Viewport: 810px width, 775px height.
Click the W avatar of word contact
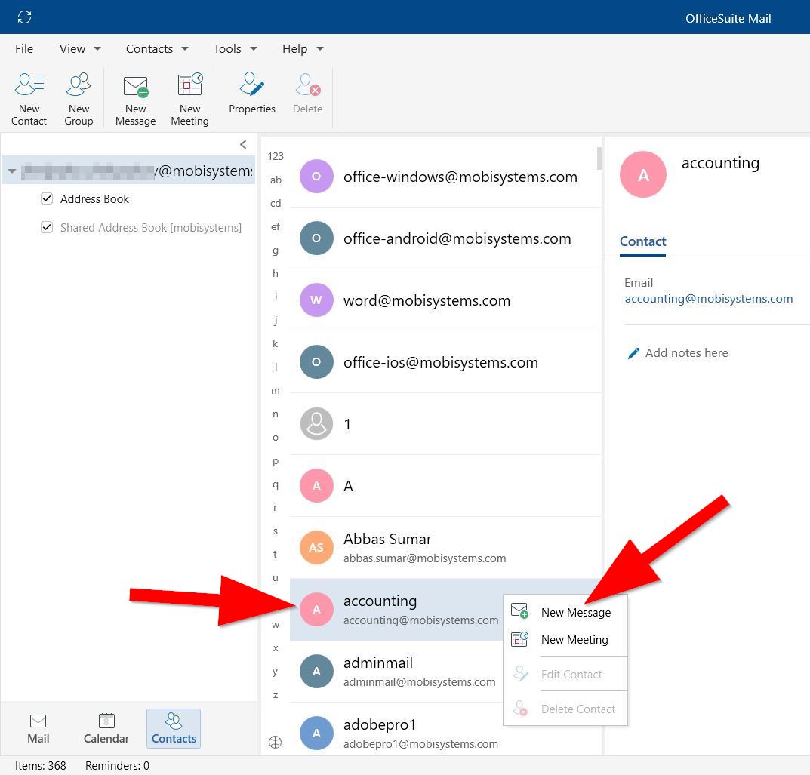316,300
